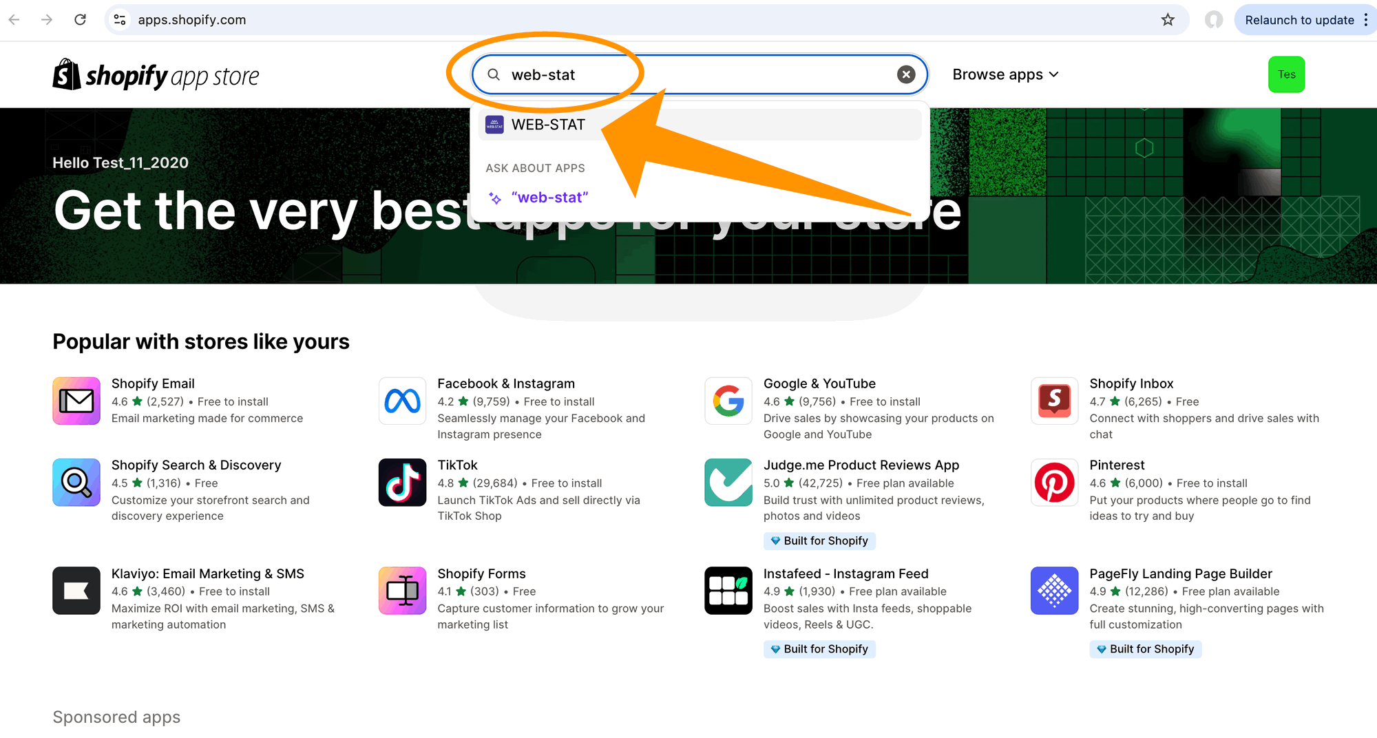Viewport: 1377px width, 738px height.
Task: Open Shopify Search & Discovery title
Action: pos(196,465)
